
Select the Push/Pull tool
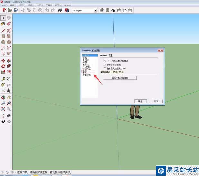9,61
